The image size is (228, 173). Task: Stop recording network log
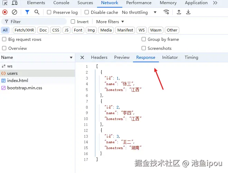click(x=5, y=12)
